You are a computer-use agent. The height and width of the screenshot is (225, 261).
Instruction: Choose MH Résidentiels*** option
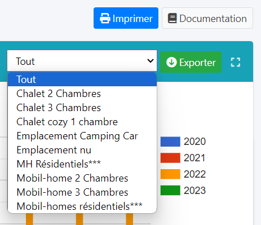[82, 164]
